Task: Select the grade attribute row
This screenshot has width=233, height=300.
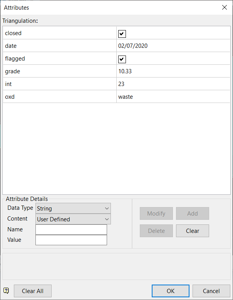Action: tap(60, 71)
